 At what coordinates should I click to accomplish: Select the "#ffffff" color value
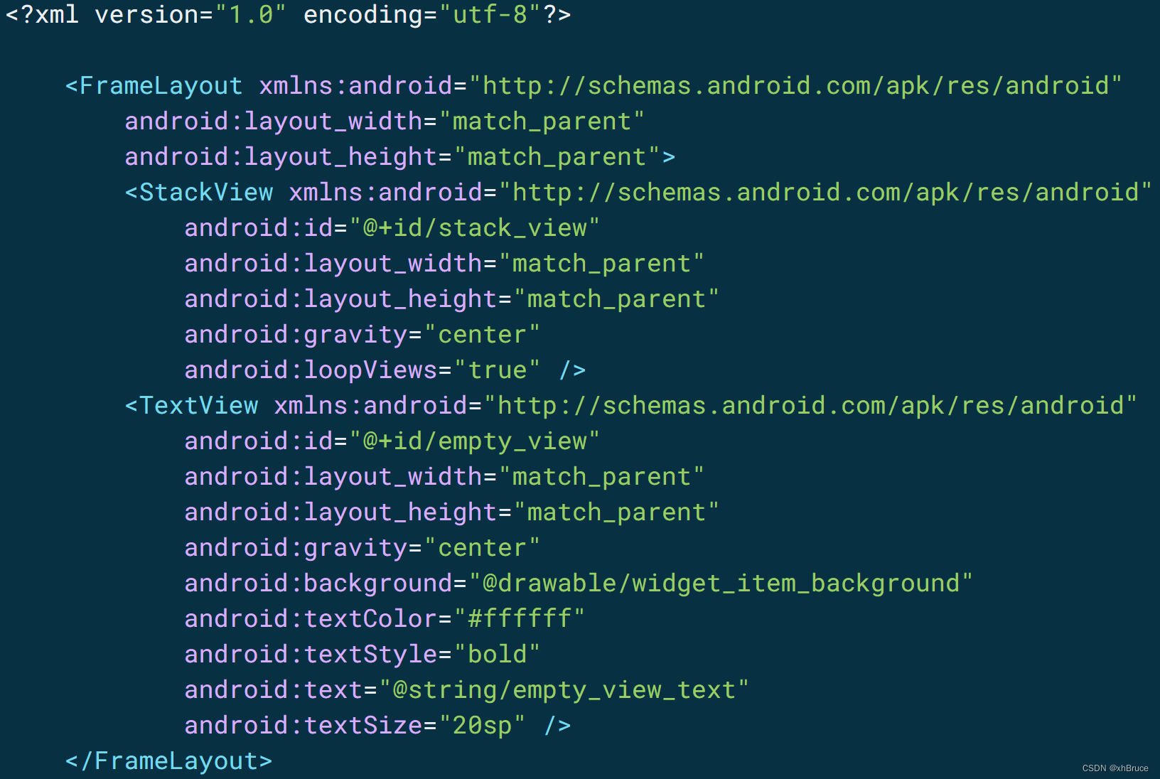point(519,619)
